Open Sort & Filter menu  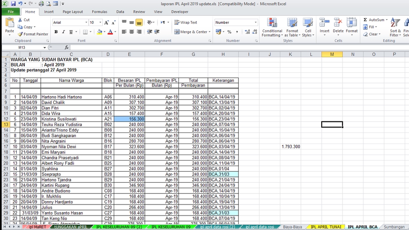(x=395, y=27)
